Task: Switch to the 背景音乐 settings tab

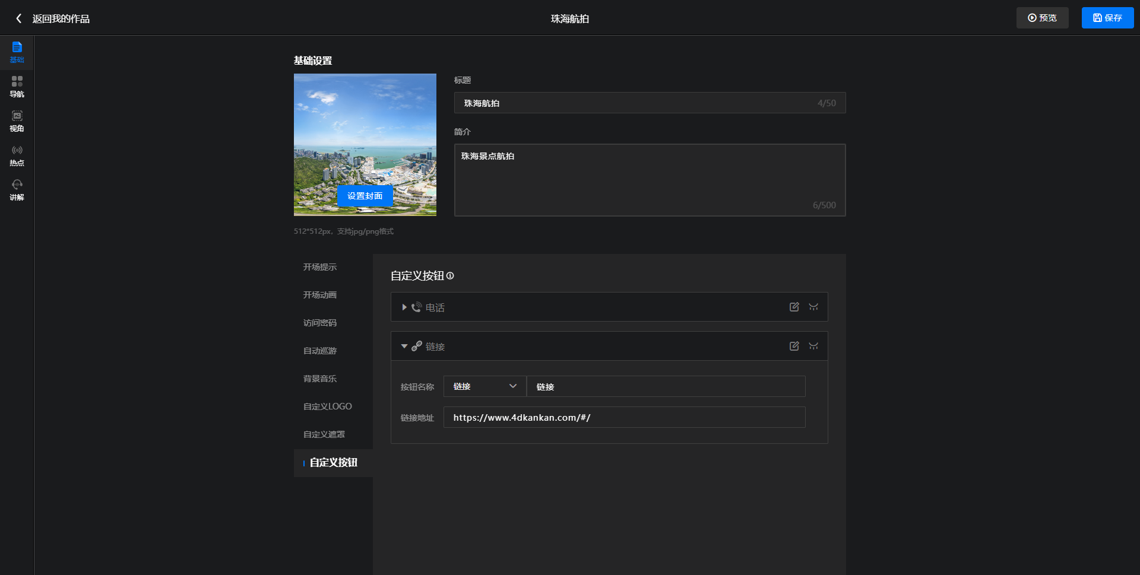Action: [320, 379]
